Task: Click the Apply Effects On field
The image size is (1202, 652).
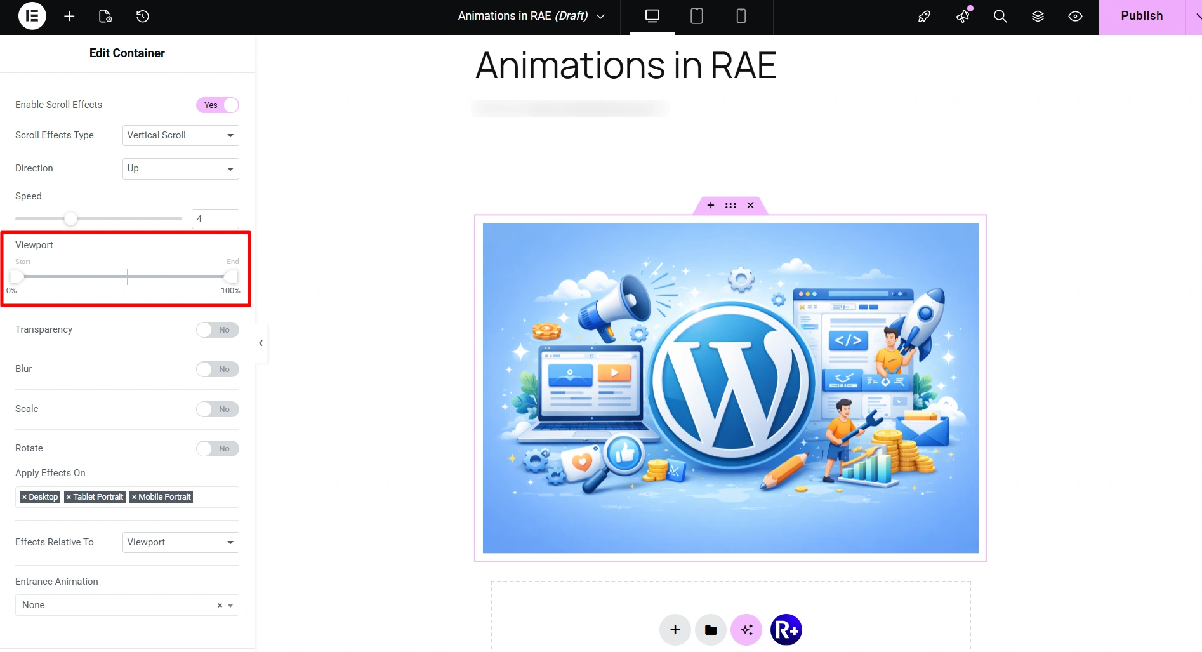Action: pos(127,497)
